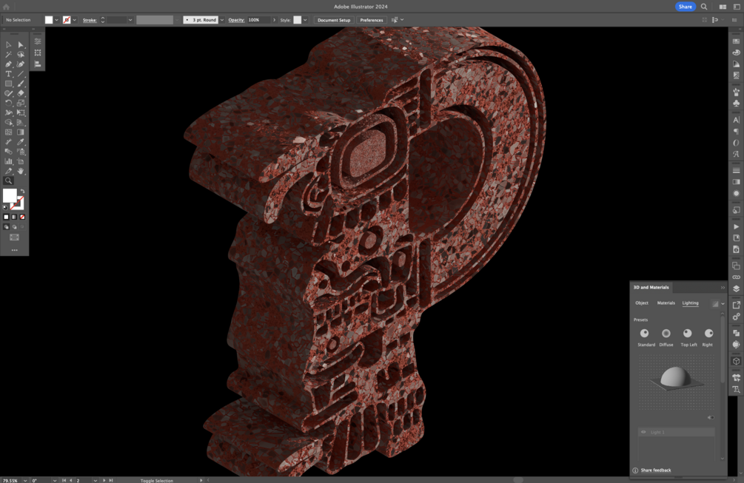Select the Free Transform tool
This screenshot has height=483, width=744.
21,113
